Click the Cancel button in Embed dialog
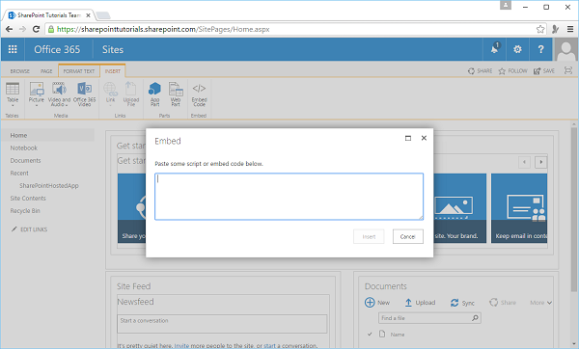Screen dimensions: 579x349 (407, 236)
